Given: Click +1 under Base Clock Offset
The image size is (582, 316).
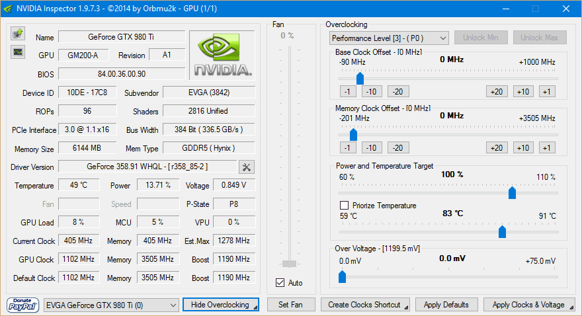Looking at the screenshot, I should pyautogui.click(x=547, y=92).
